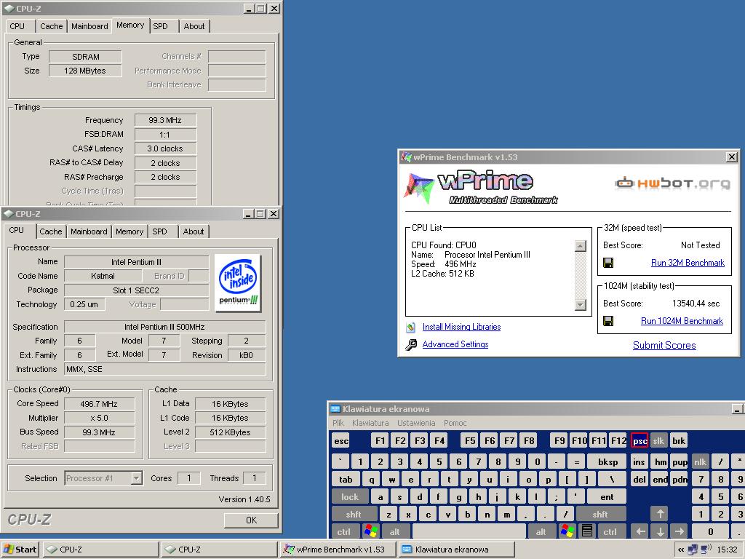Click wPrime Benchmark taskbar button
This screenshot has width=745, height=559.
(338, 550)
